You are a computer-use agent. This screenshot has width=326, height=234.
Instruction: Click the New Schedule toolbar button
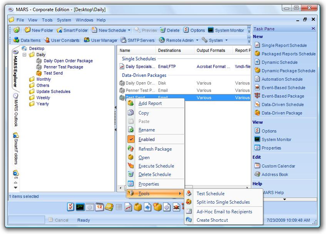109,30
